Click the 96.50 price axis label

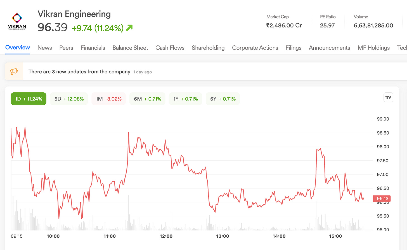click(383, 188)
